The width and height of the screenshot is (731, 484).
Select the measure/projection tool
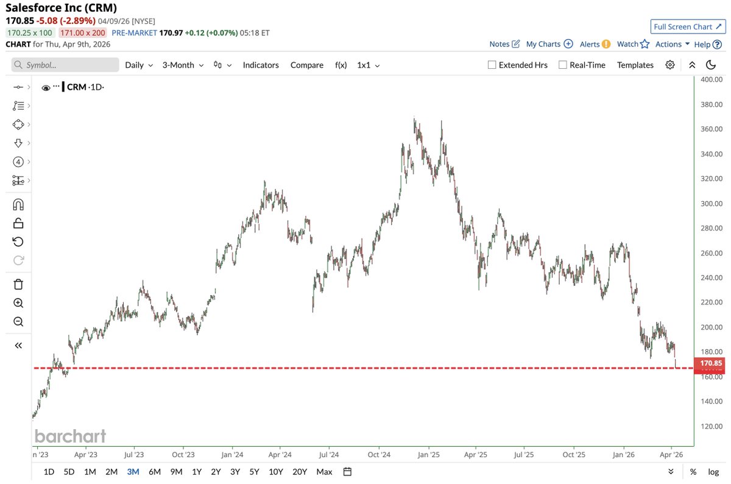tap(18, 180)
